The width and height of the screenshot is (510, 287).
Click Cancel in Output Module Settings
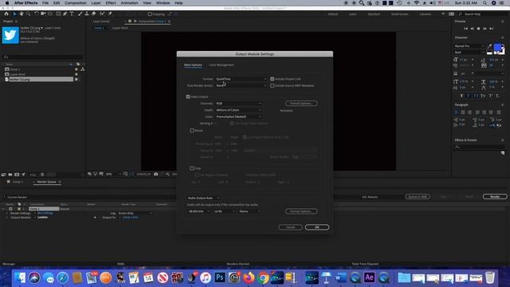[x=290, y=227]
